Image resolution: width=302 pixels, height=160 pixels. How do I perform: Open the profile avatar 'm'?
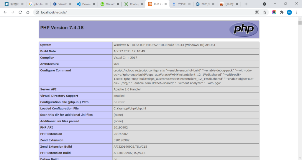click(x=289, y=12)
